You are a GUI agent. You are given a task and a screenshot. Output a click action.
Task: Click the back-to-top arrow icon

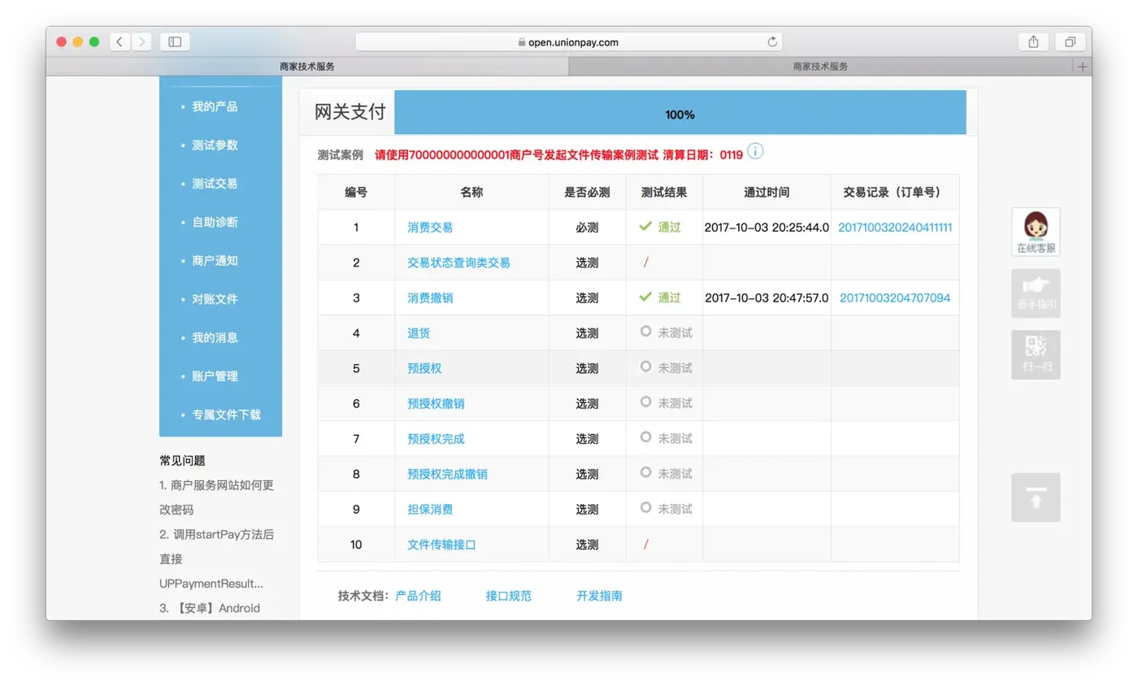tap(1034, 497)
